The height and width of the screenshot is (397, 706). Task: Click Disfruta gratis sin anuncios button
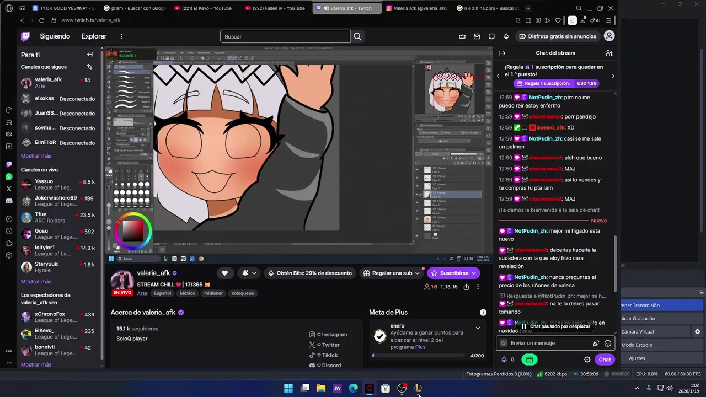557,36
